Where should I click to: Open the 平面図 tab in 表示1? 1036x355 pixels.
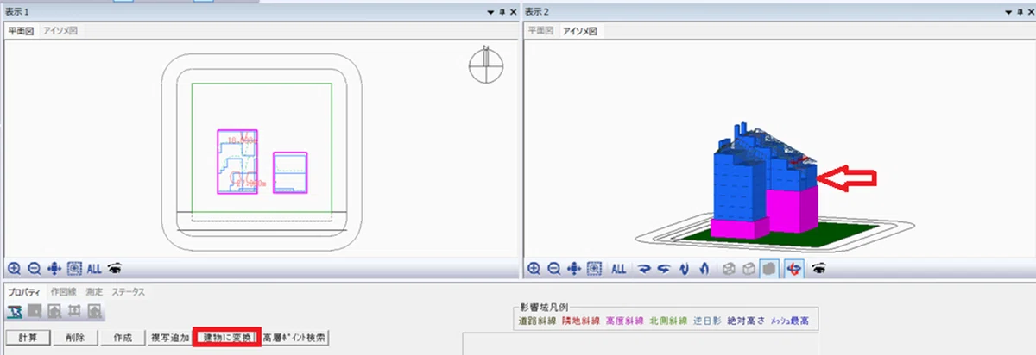coord(21,31)
